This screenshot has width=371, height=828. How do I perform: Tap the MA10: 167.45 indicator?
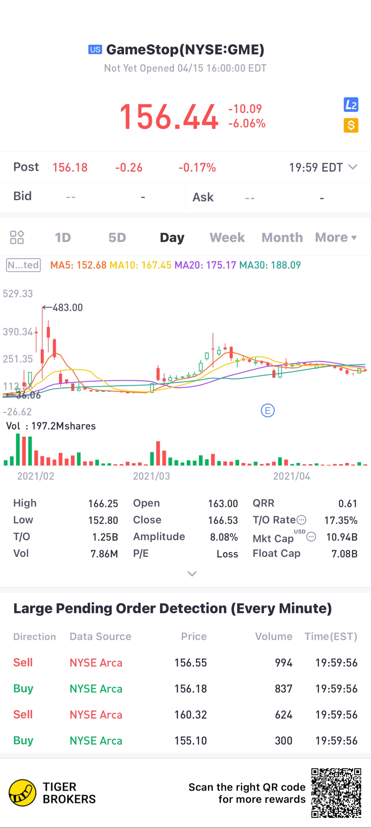point(140,265)
